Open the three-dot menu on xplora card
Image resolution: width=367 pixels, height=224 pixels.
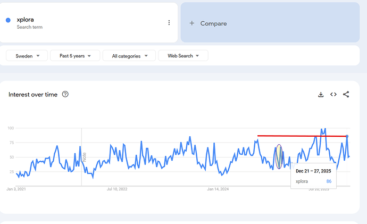point(169,23)
